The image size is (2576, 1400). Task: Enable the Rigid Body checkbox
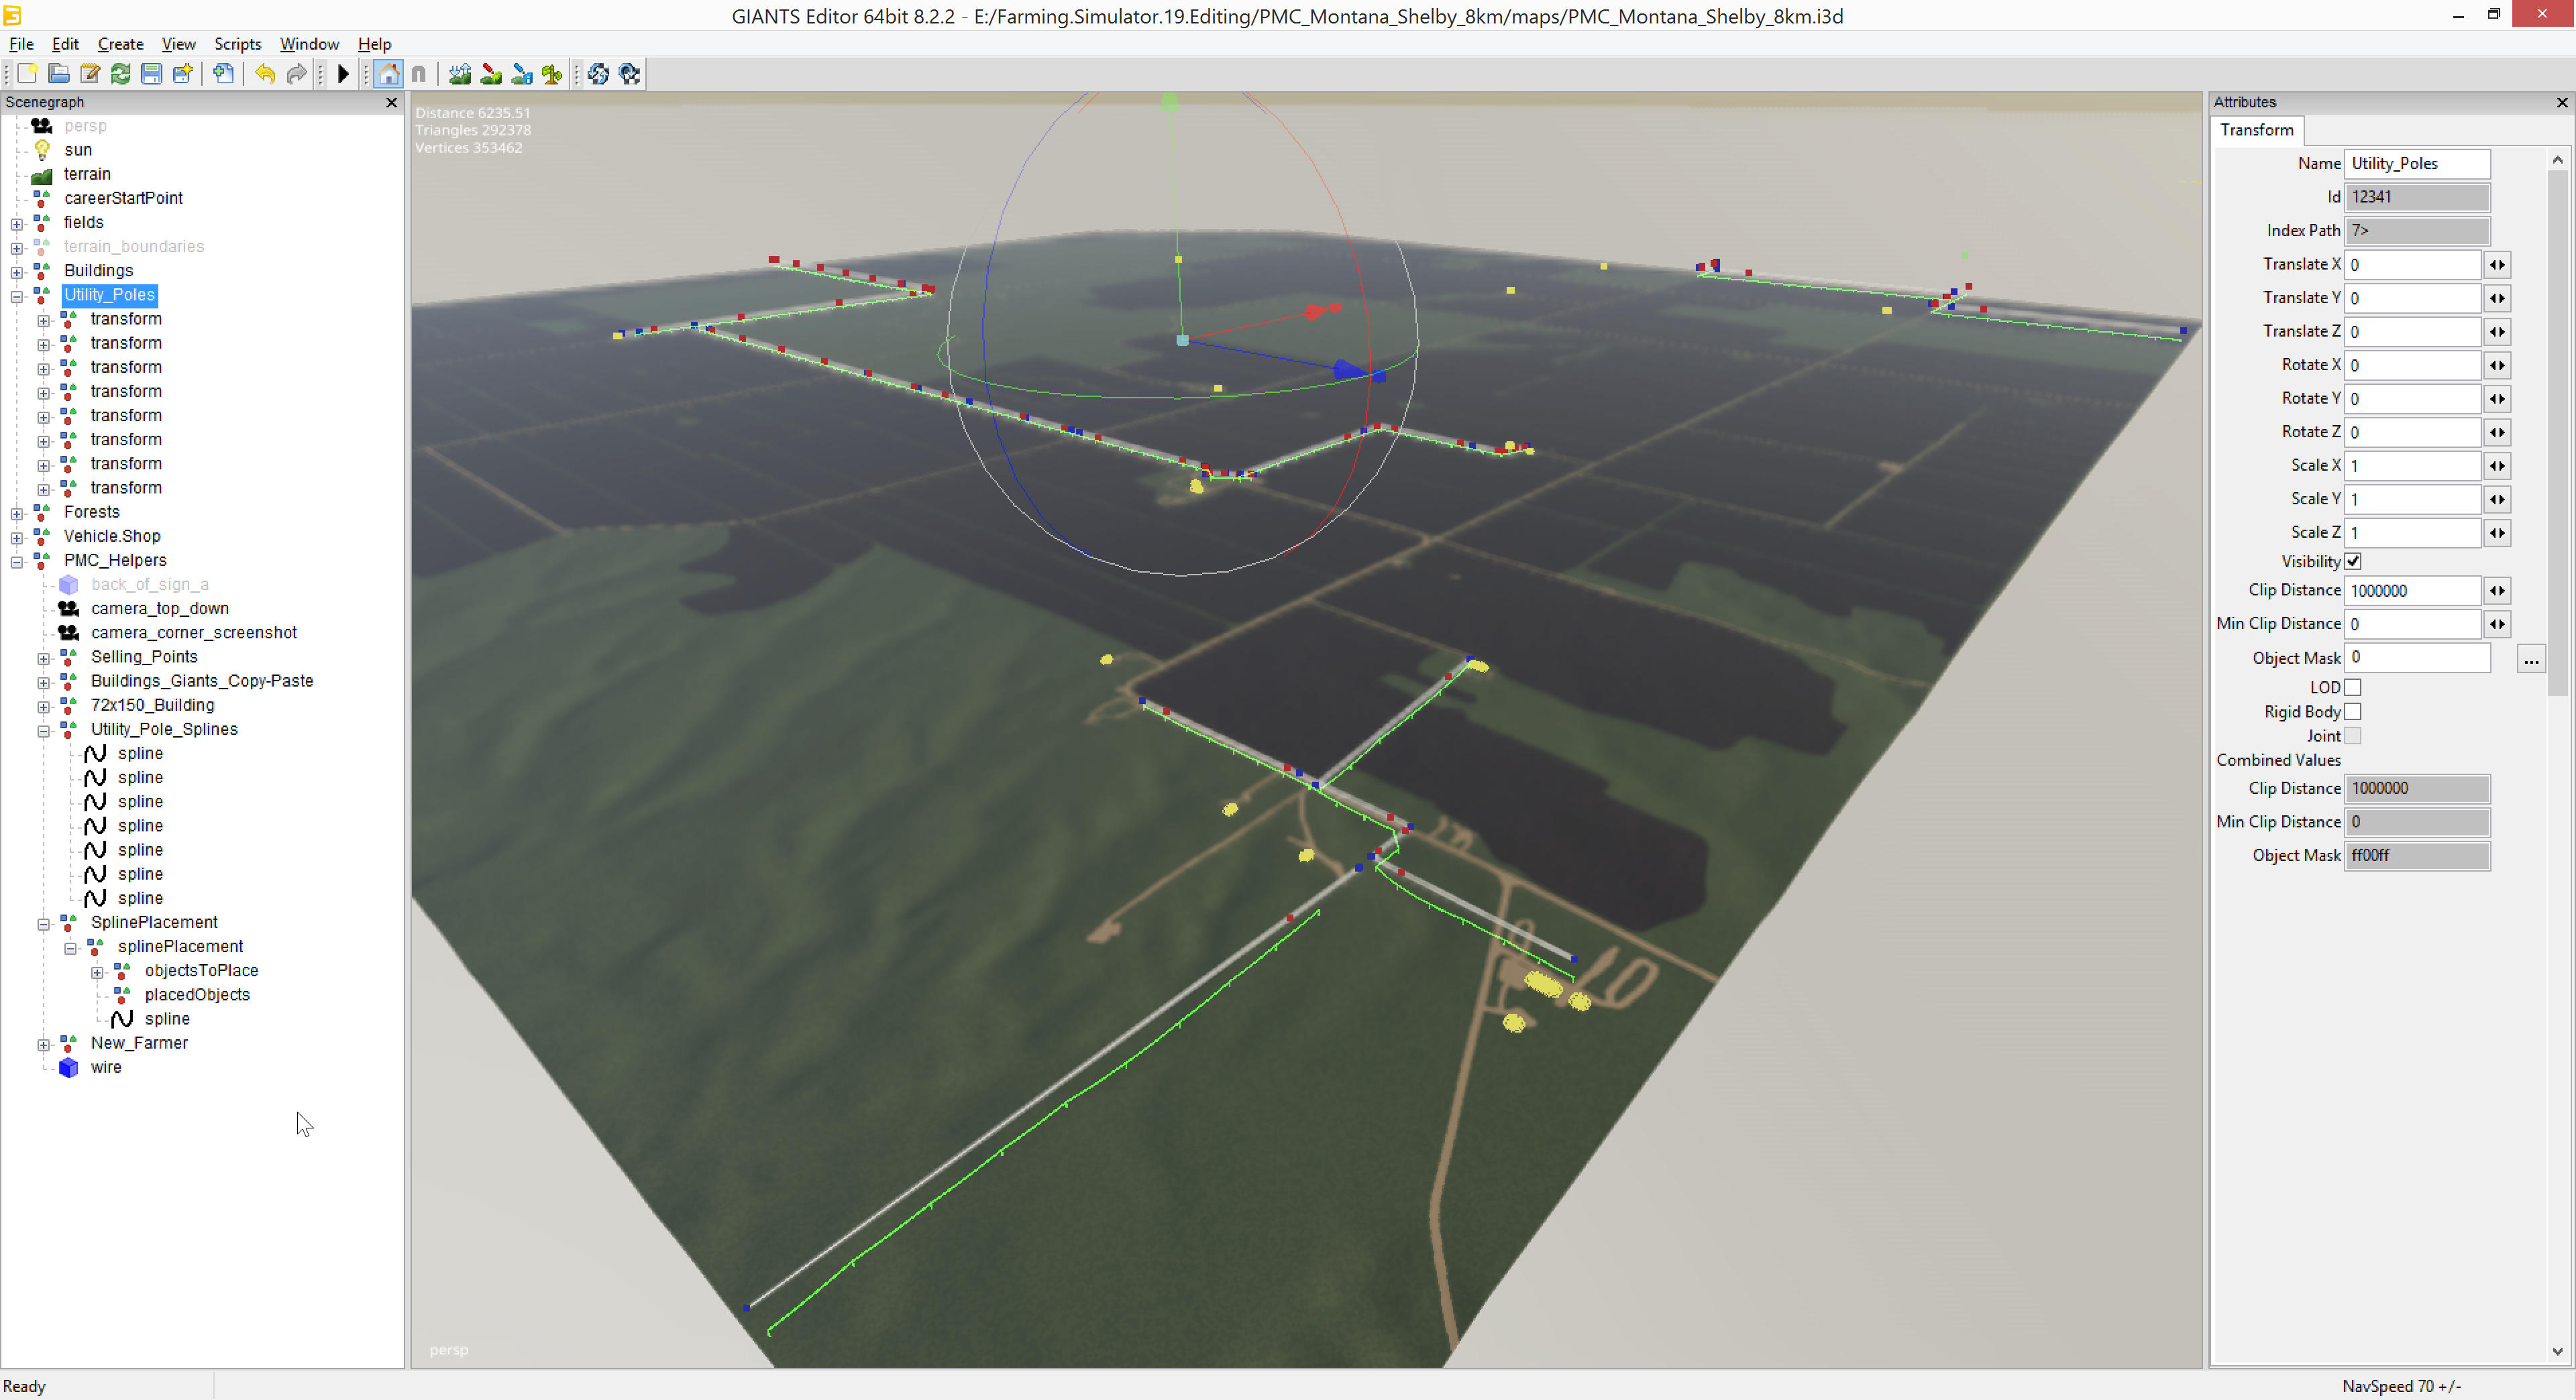(x=2353, y=711)
